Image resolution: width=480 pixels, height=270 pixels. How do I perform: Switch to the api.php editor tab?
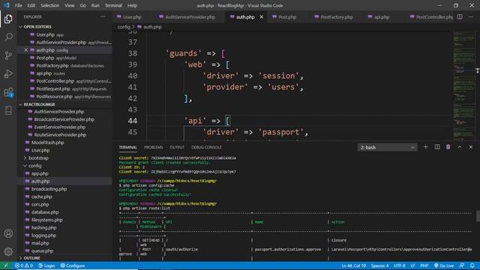pos(382,17)
